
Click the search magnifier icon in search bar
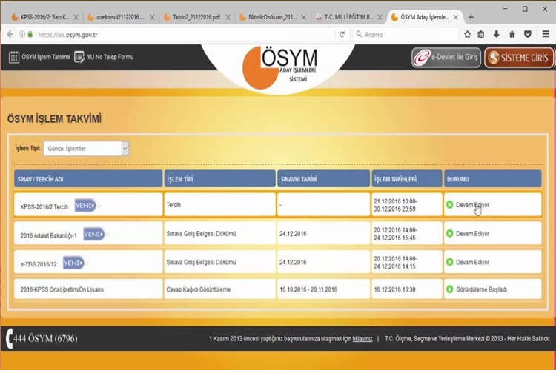pos(359,34)
